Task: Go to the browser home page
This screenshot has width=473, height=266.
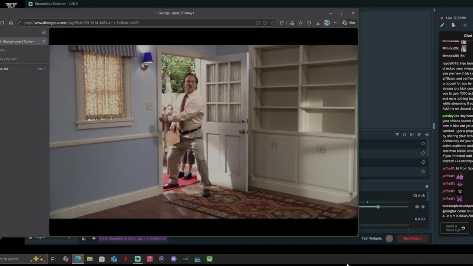Action: (x=11, y=23)
